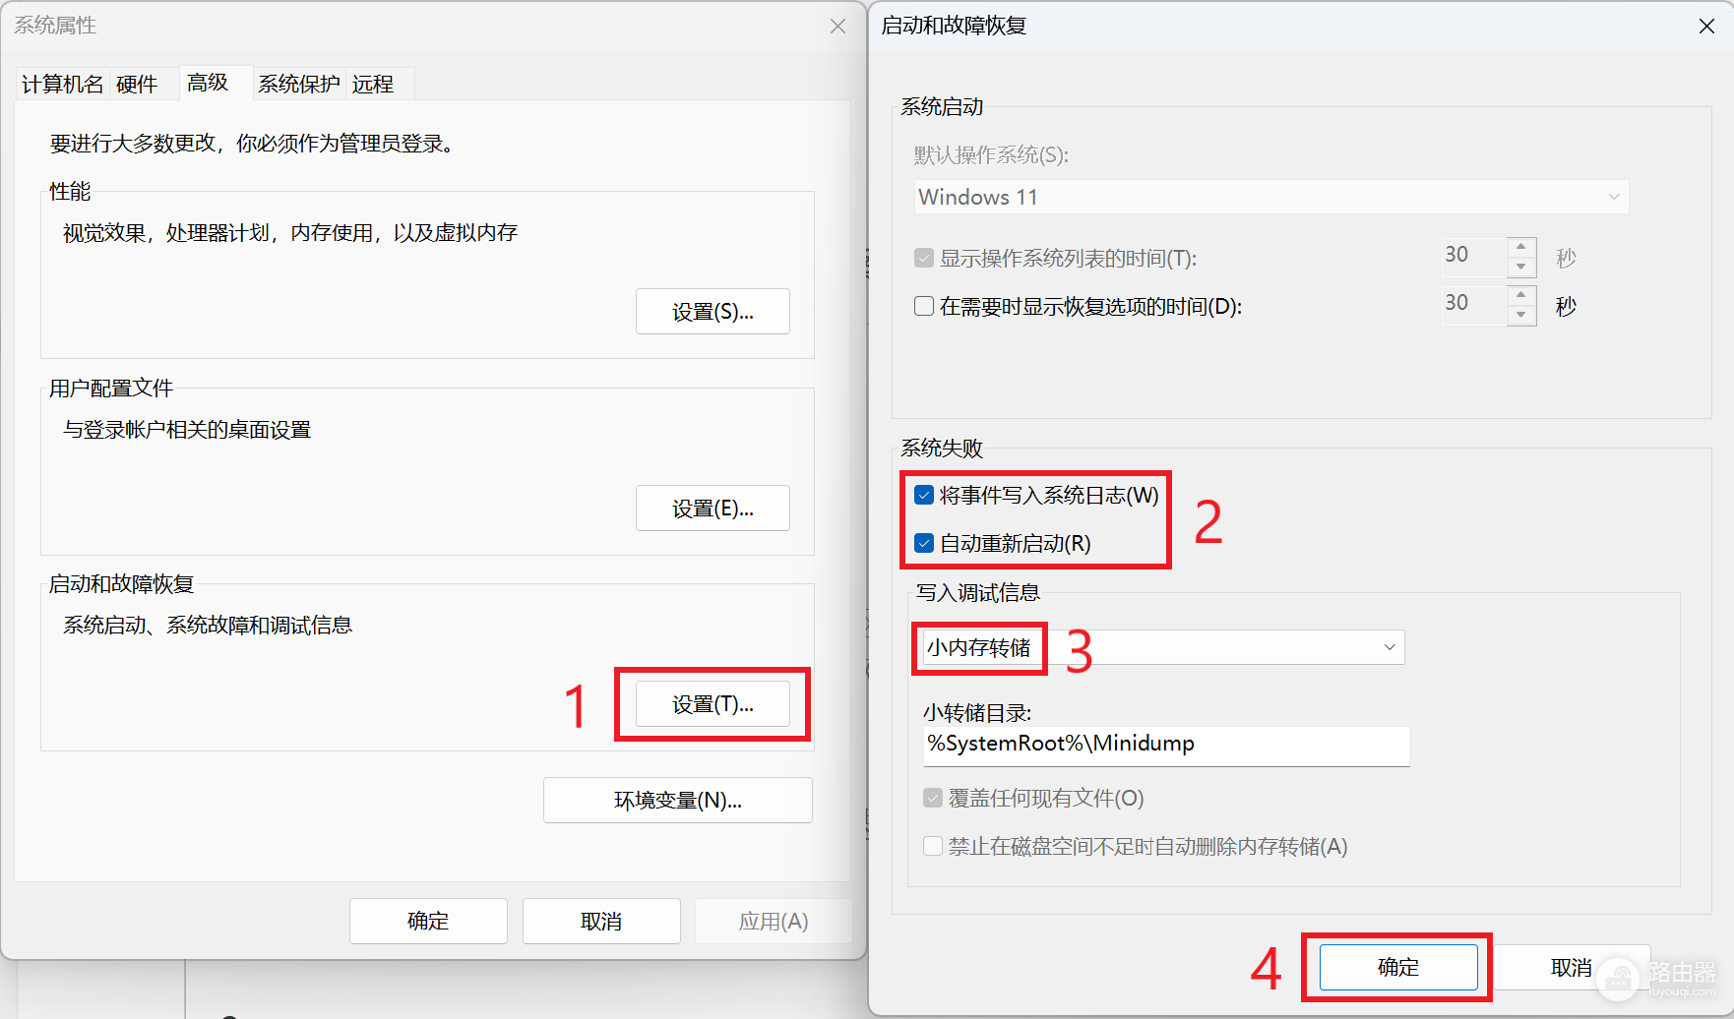Click the 写入调试信息 group label
The height and width of the screenshot is (1019, 1734).
click(x=978, y=593)
